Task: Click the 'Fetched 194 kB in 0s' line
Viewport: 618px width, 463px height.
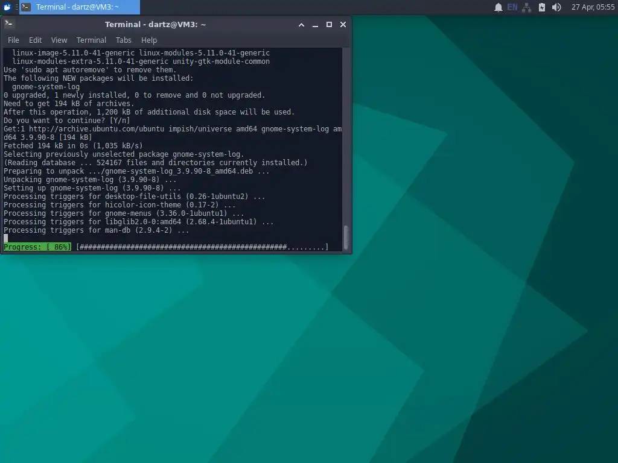Action: pyautogui.click(x=73, y=146)
